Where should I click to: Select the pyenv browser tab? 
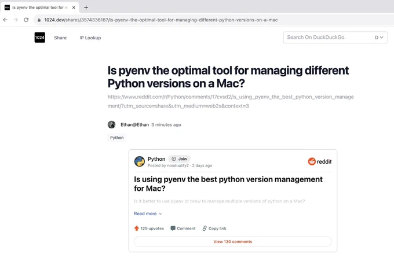pyautogui.click(x=40, y=8)
